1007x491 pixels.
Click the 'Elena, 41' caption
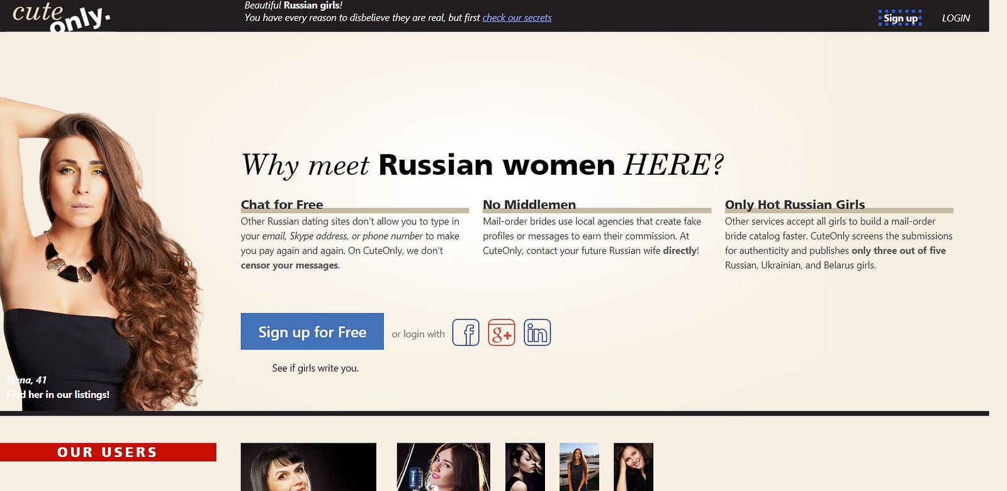coord(26,380)
